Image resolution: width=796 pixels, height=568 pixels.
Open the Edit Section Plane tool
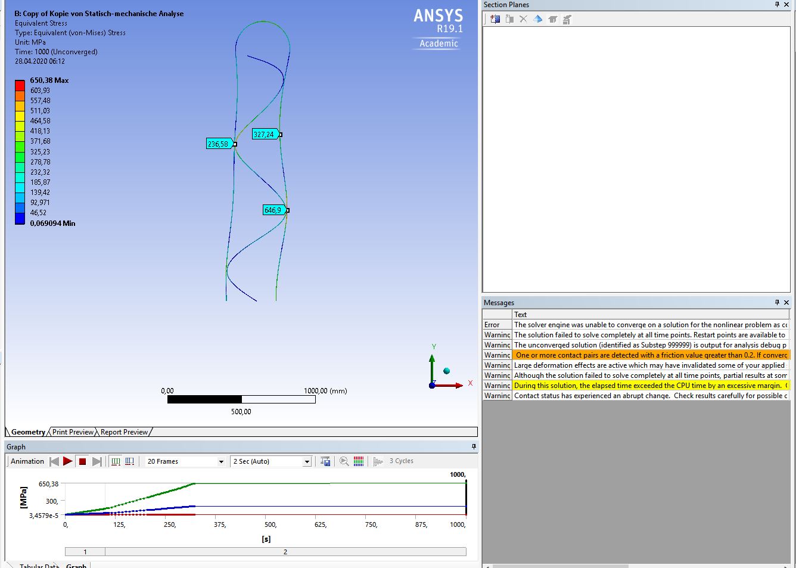[x=552, y=18]
